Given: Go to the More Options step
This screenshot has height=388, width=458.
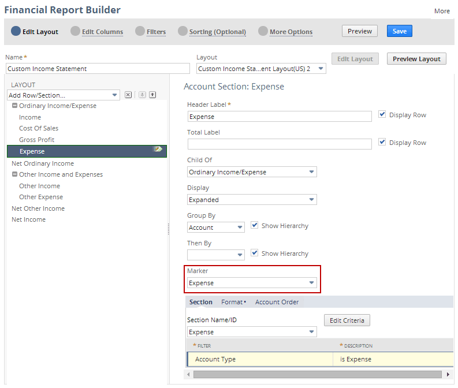Looking at the screenshot, I should tap(291, 32).
